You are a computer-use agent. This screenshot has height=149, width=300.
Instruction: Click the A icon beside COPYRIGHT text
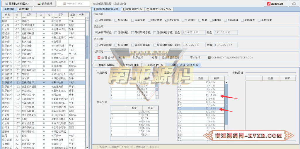209,58
